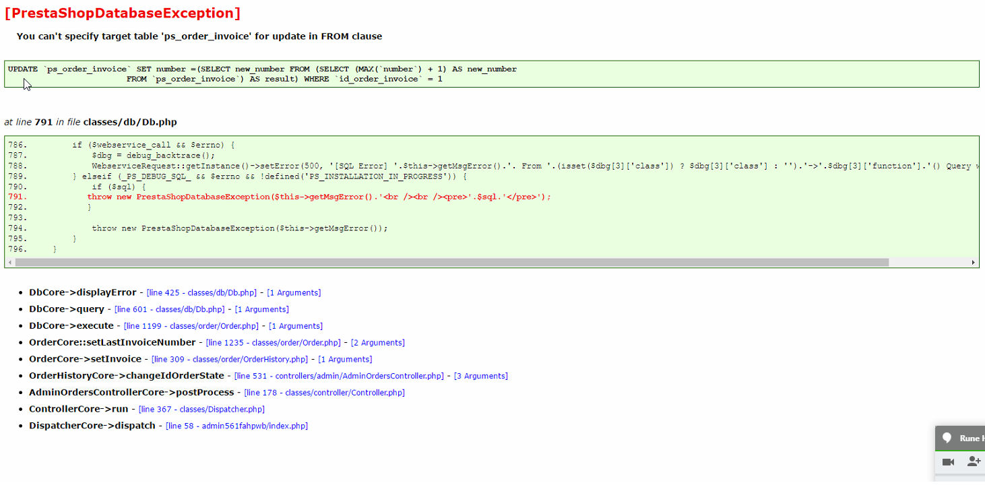Open DbCore->query line 601 link

click(x=170, y=309)
